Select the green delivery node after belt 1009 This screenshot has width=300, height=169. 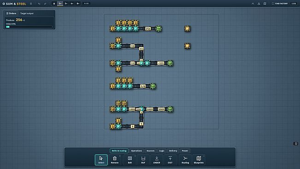click(x=170, y=109)
